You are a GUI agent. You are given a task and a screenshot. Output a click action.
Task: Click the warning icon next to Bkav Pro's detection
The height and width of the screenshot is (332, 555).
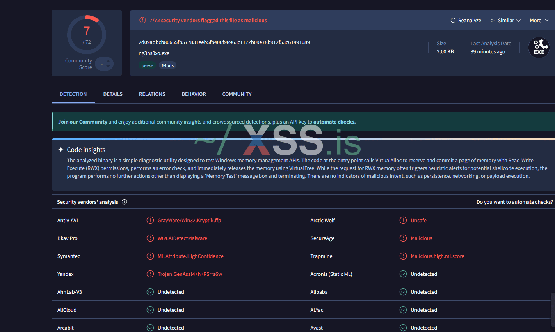150,238
